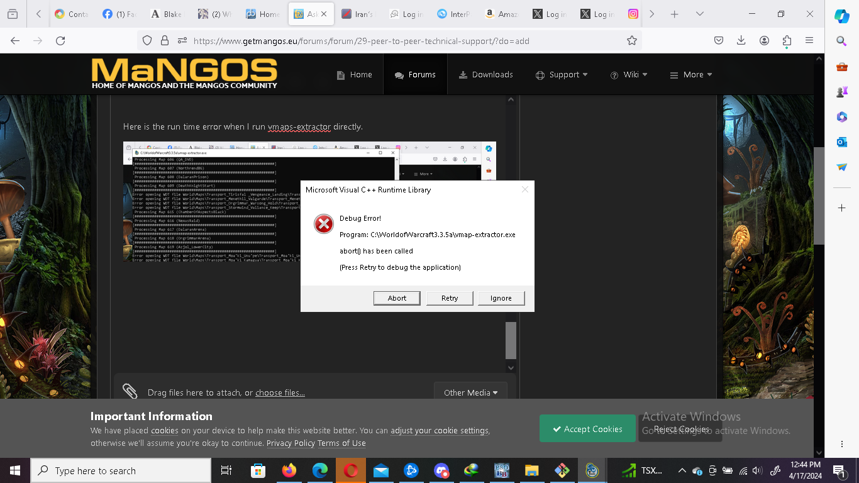Click the paperclip attachment icon
This screenshot has height=483, width=859.
click(x=130, y=392)
